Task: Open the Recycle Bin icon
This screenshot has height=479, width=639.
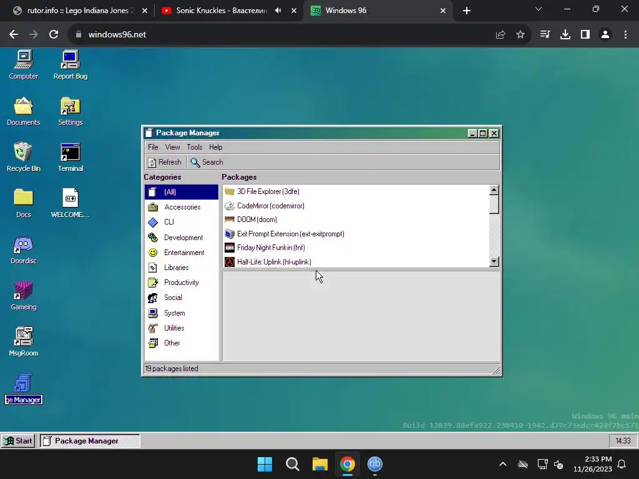Action: click(24, 157)
